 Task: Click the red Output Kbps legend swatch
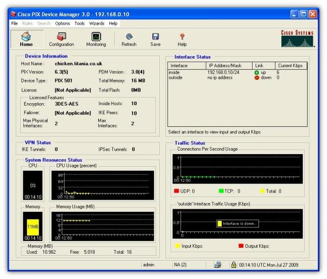click(x=241, y=246)
